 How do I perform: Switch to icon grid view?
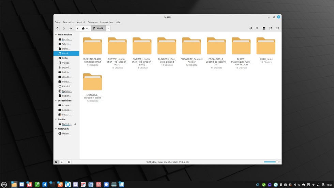coord(264,28)
